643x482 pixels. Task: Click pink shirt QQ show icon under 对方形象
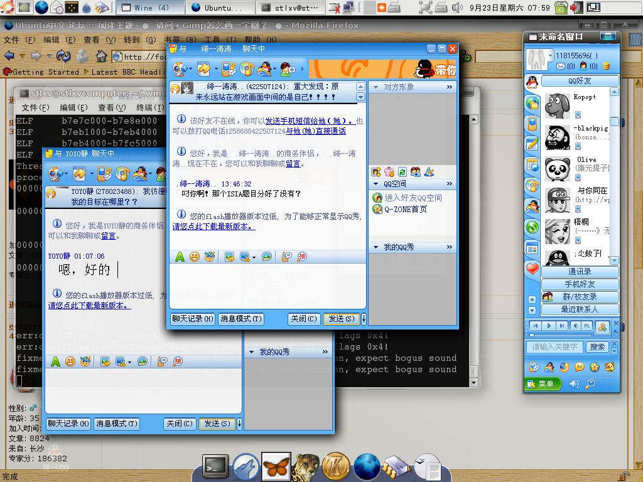coord(389,172)
